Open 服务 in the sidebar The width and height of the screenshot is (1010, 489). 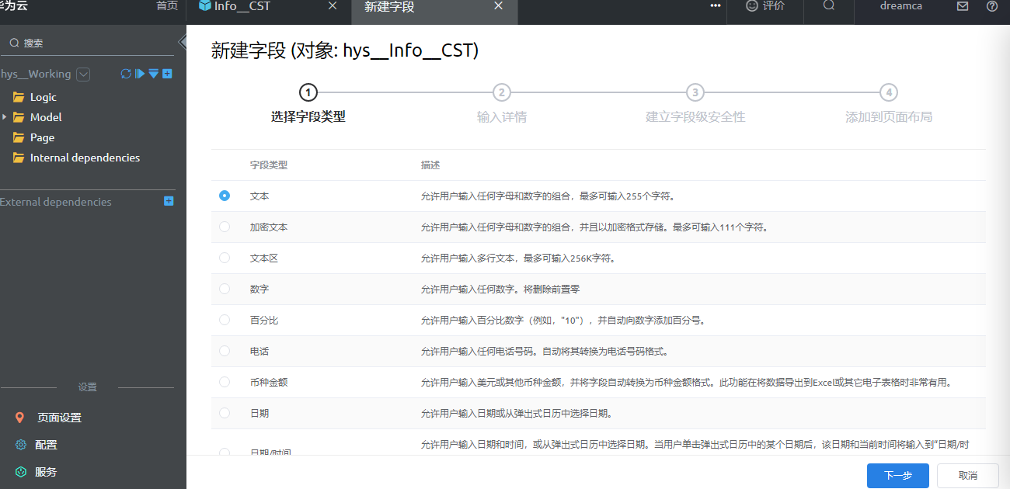point(46,472)
